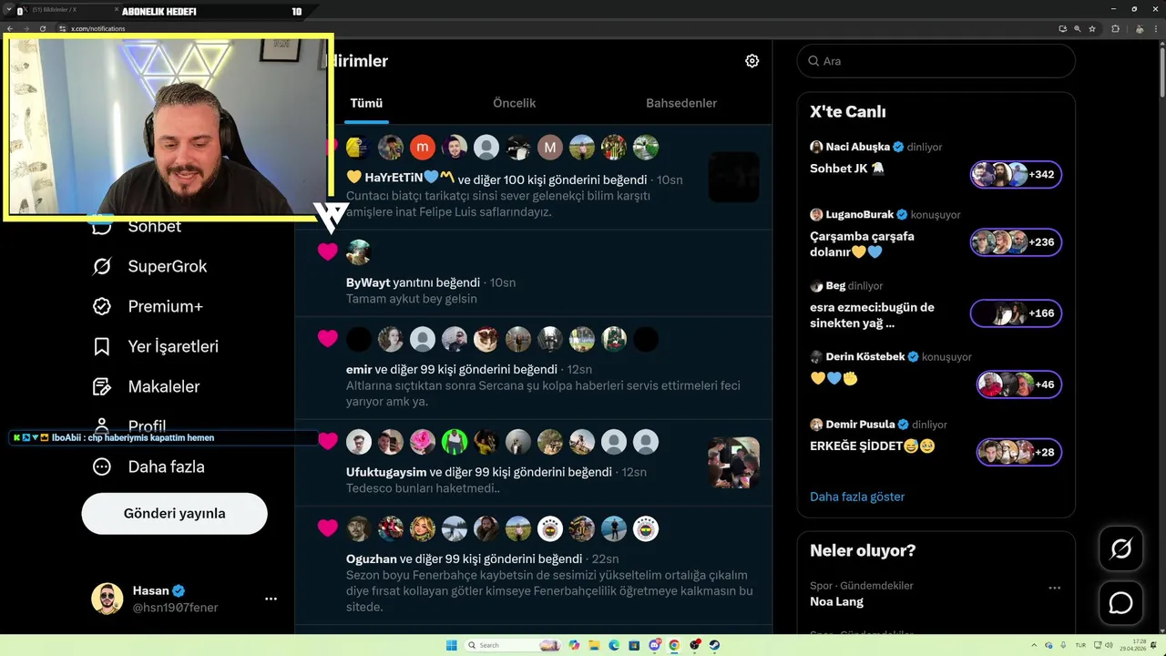Open LuganoBurak space +236 pill

click(1016, 242)
